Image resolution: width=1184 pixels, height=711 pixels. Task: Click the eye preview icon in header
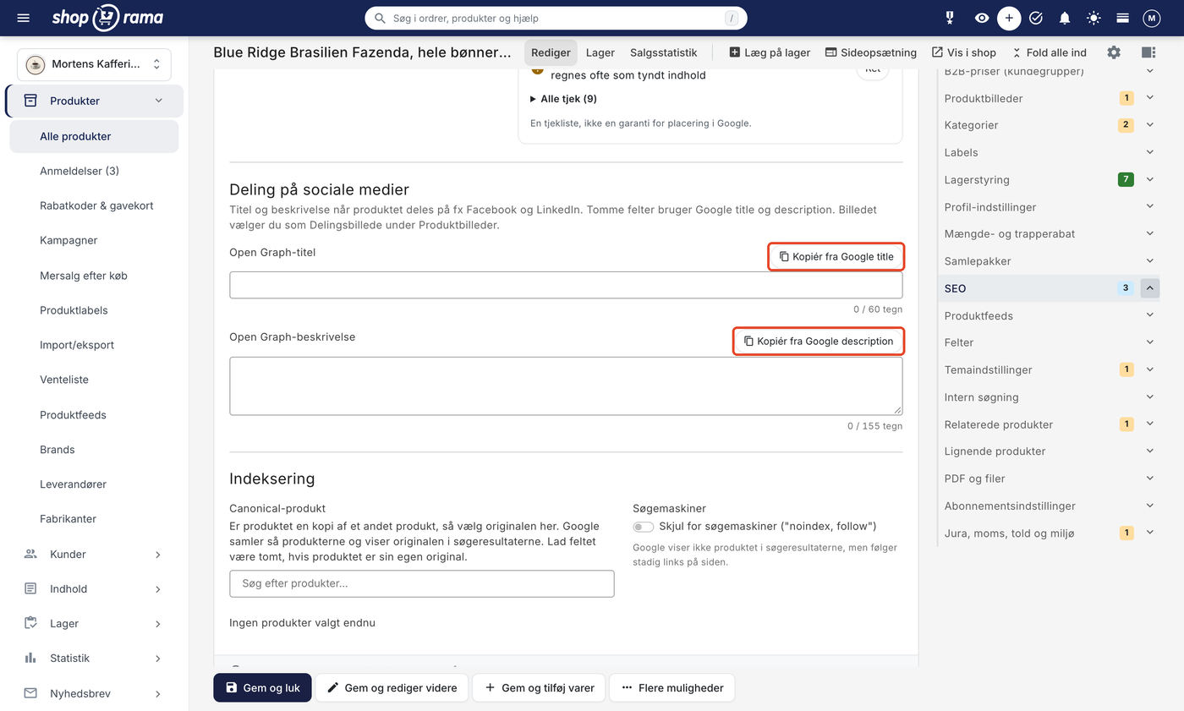pyautogui.click(x=981, y=18)
